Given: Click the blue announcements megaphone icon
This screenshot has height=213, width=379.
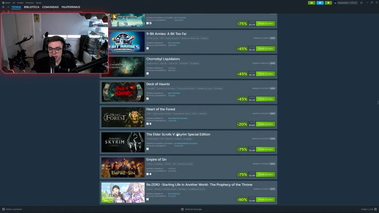Looking at the screenshot, I should [320, 3].
